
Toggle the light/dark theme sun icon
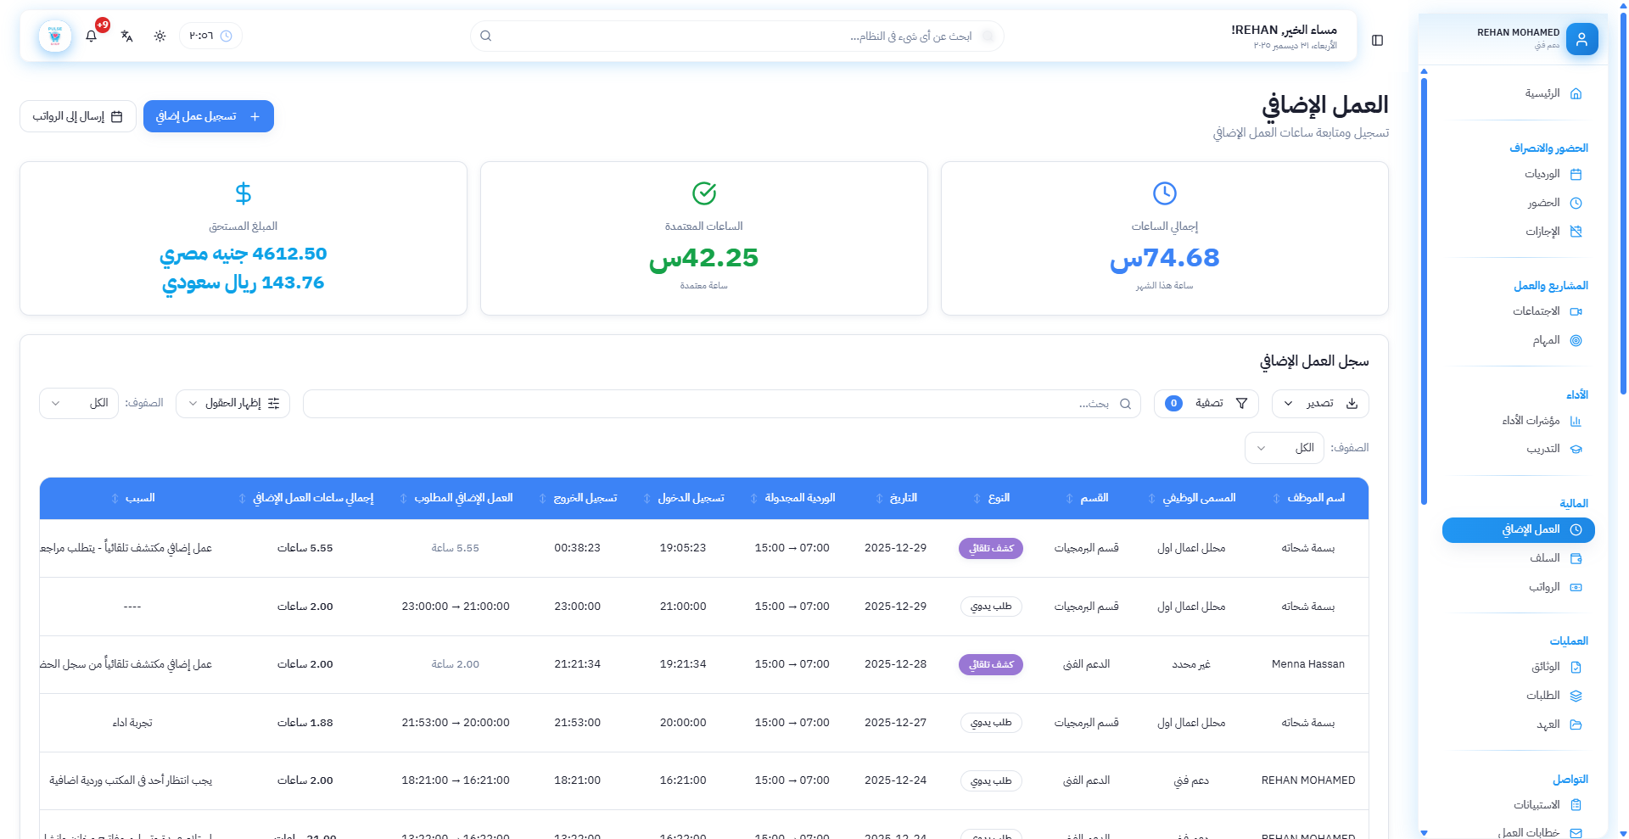160,36
